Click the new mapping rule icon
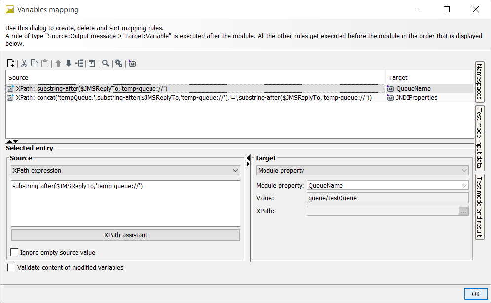The image size is (491, 303). click(x=10, y=63)
